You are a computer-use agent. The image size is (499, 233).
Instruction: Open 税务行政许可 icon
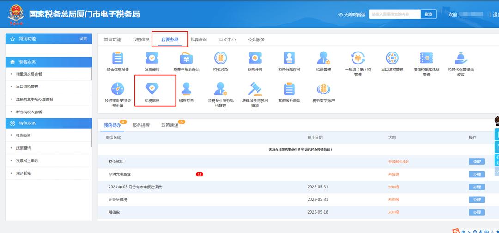[x=289, y=58]
